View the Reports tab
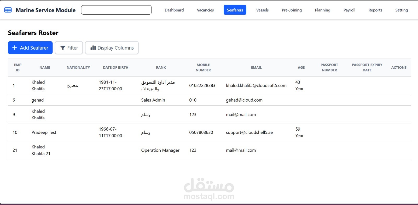Viewport: 418px width, 205px height. (x=375, y=10)
